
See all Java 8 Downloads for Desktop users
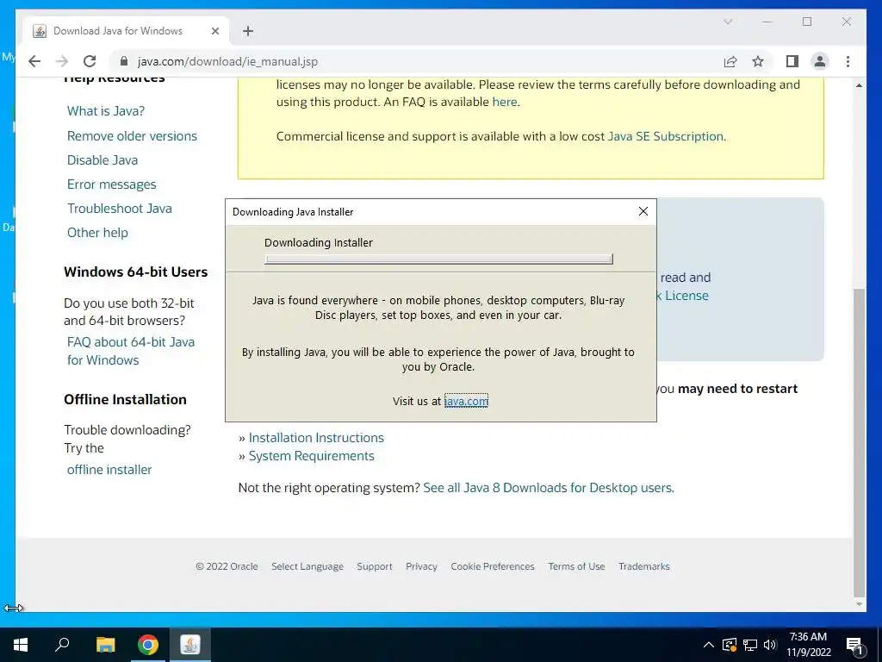point(548,488)
